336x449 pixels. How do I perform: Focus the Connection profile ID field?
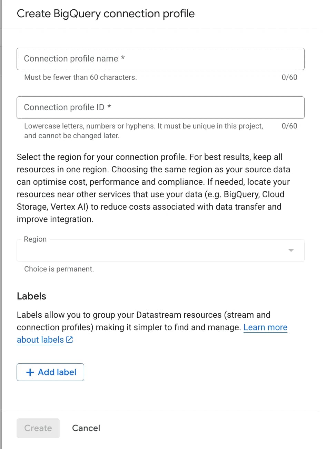(160, 107)
